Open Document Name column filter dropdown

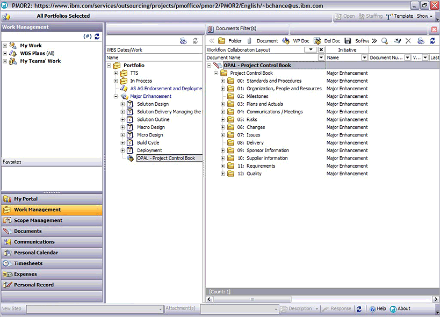(321, 57)
